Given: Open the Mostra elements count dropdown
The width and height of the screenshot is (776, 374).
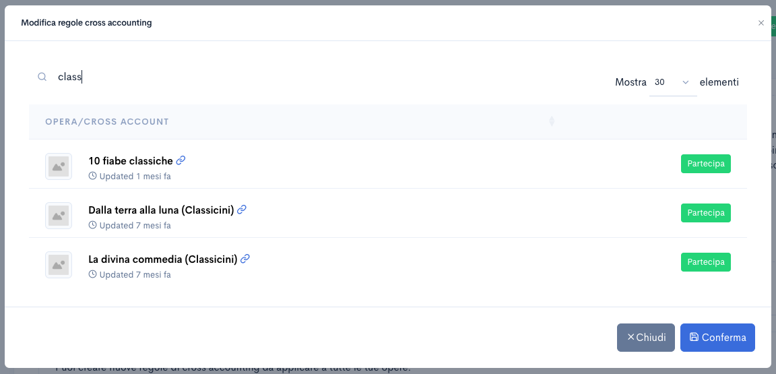Looking at the screenshot, I should coord(672,82).
